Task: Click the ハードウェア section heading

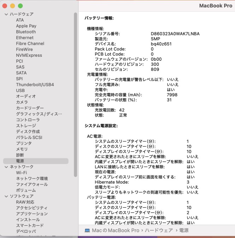Action: [22, 14]
